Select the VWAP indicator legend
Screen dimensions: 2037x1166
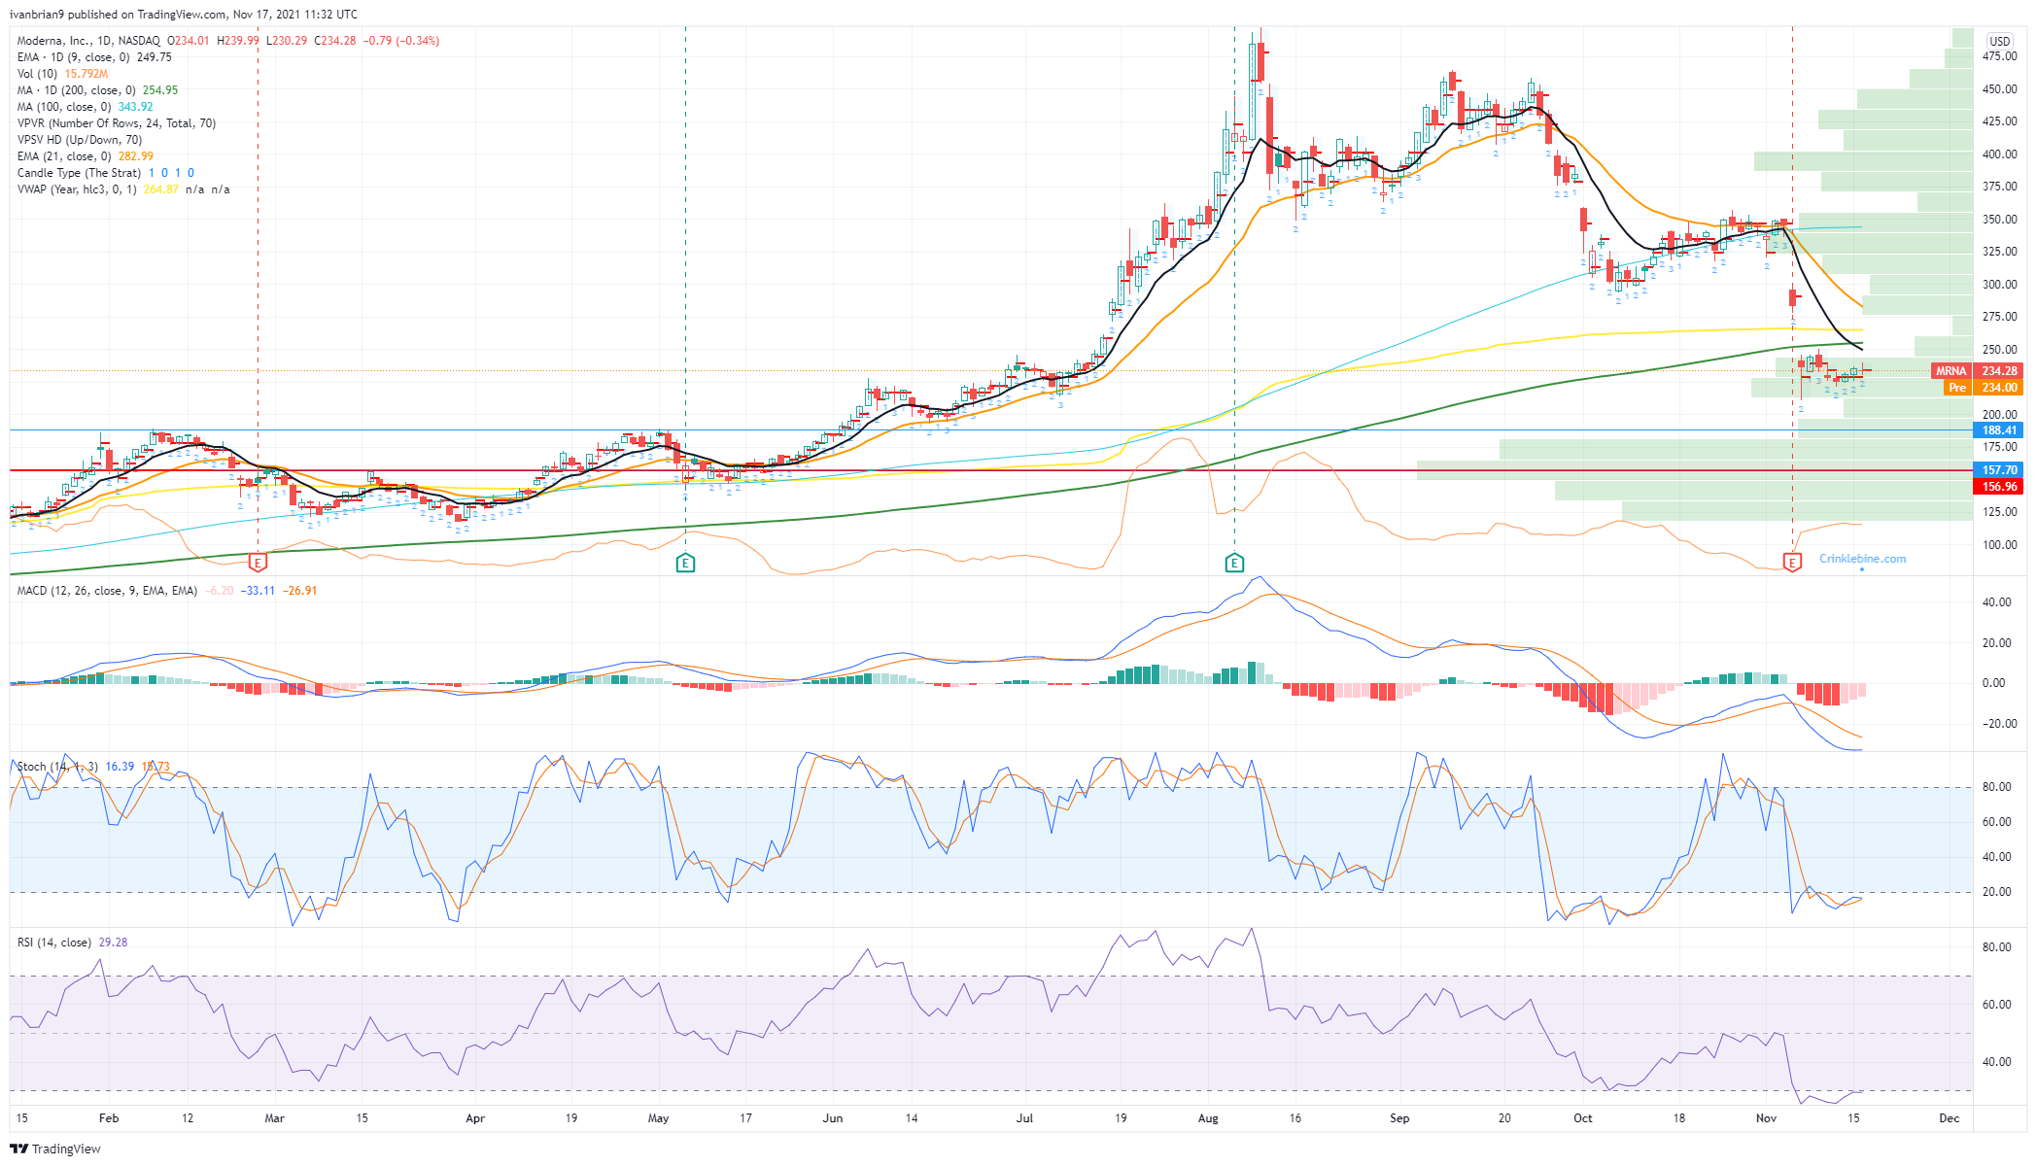(x=123, y=189)
